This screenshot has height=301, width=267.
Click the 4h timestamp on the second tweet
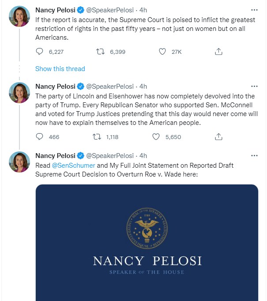pos(143,86)
